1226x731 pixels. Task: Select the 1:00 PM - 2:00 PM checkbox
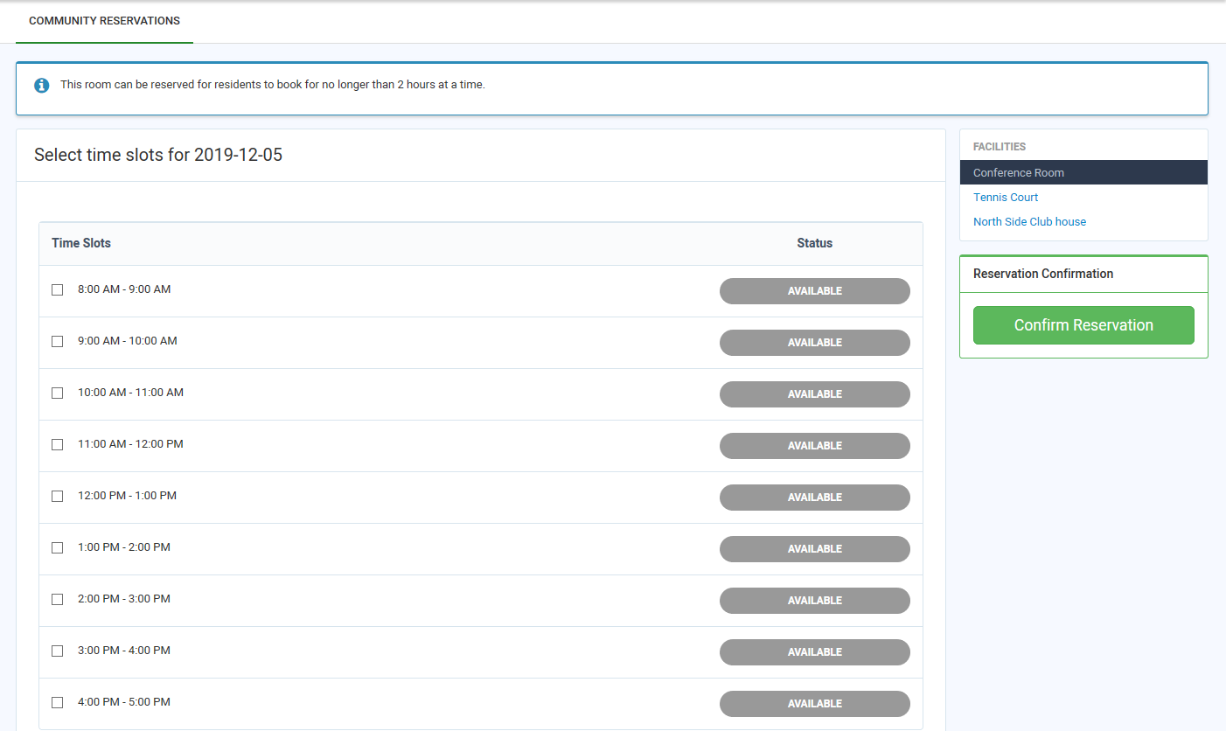point(58,547)
